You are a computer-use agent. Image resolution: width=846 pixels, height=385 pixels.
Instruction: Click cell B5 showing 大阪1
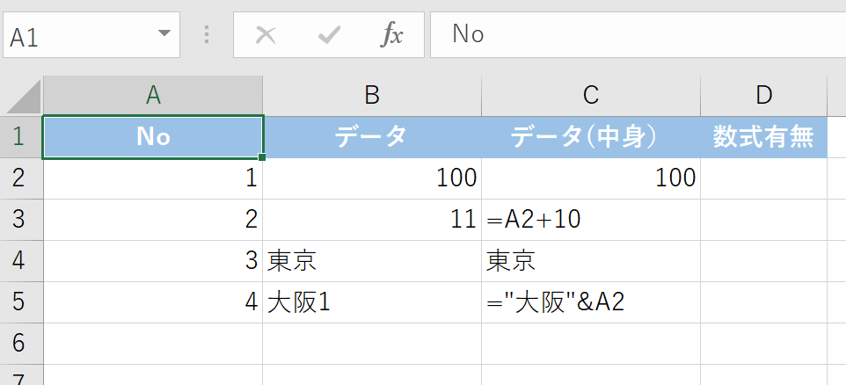371,302
